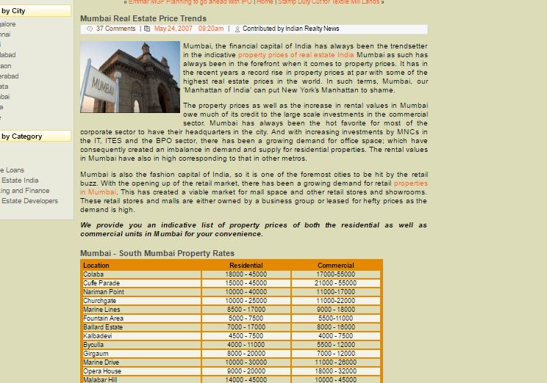The image size is (547, 383).
Task: Click Byculla residential rate 4000 - 11000
Action: coord(246,345)
